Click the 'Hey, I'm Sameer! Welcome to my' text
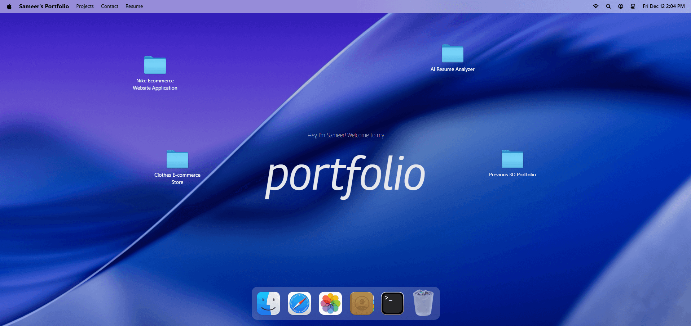The height and width of the screenshot is (326, 691). tap(346, 135)
